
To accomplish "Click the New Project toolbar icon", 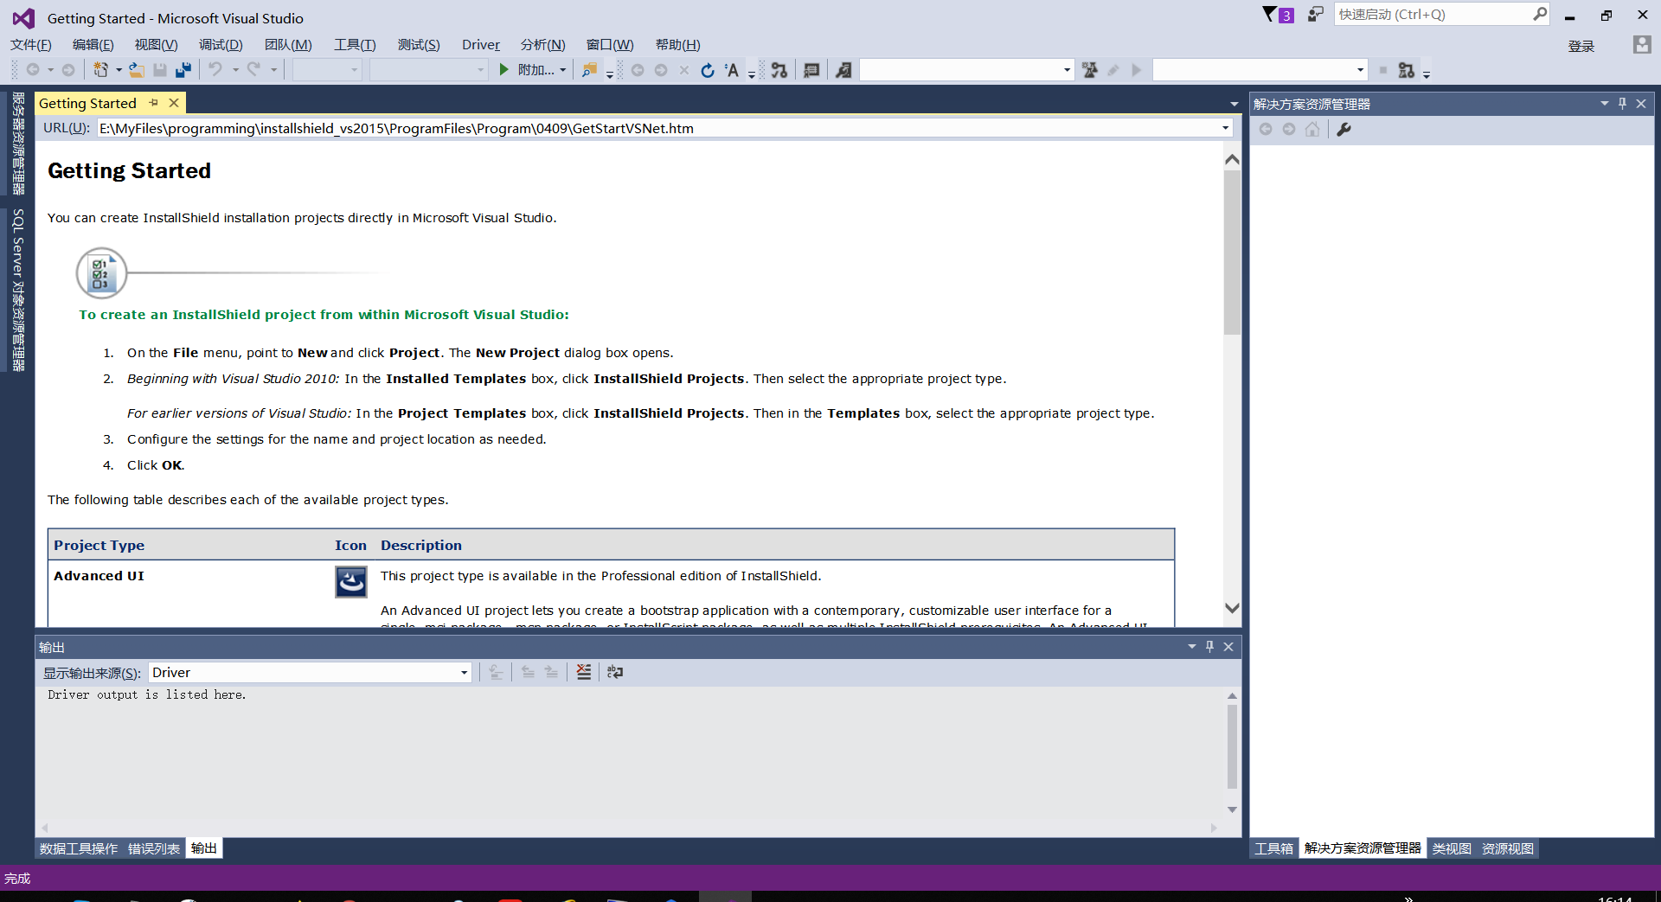I will pos(101,70).
